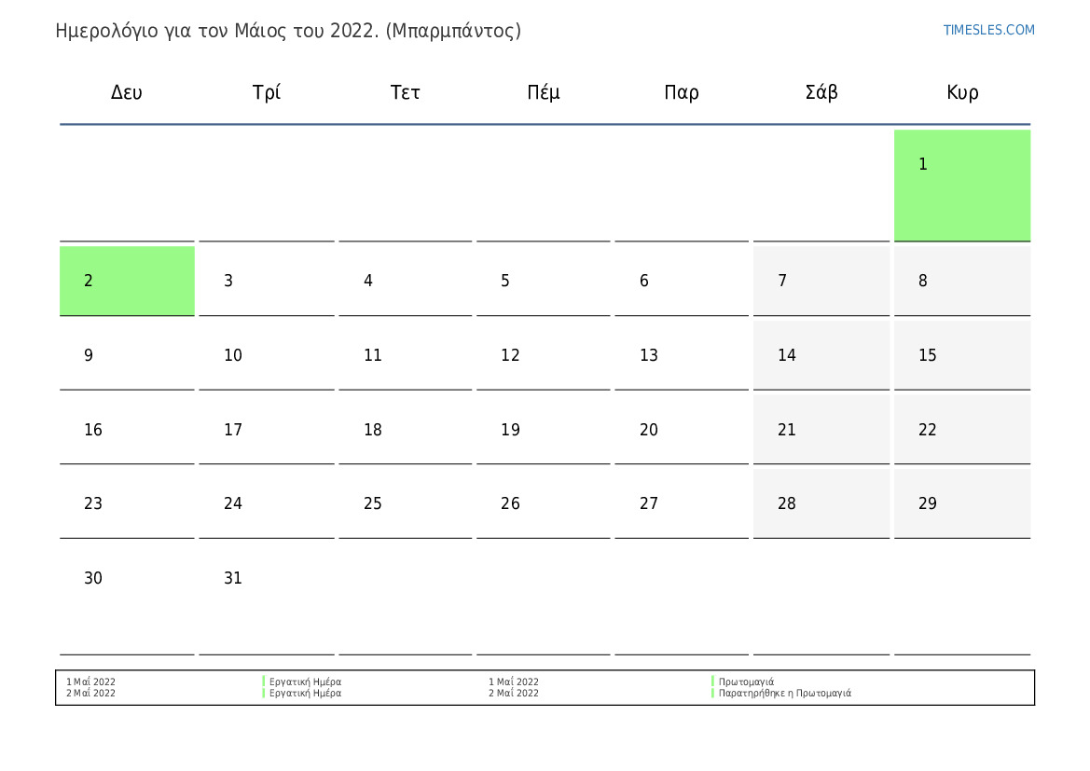Choose day 10 in Τρί column
Viewport: 1090px width, 771px height.
pos(267,355)
